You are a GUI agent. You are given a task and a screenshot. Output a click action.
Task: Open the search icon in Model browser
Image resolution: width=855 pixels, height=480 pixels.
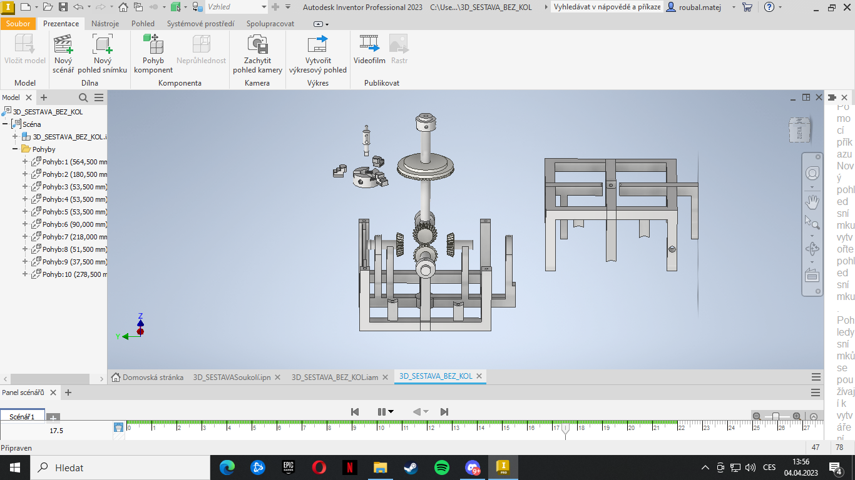click(83, 97)
